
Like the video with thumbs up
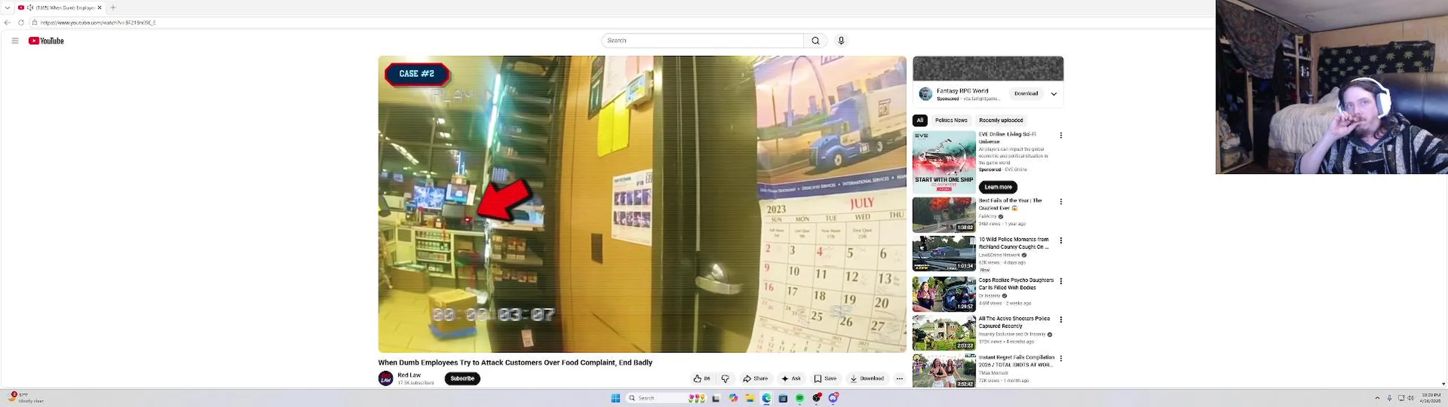tap(702, 379)
